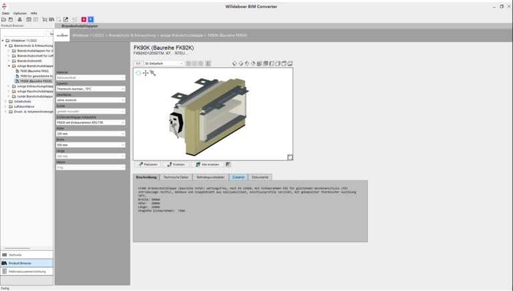Click the eckige Brandschutzklappe breadcrumb link

182,35
